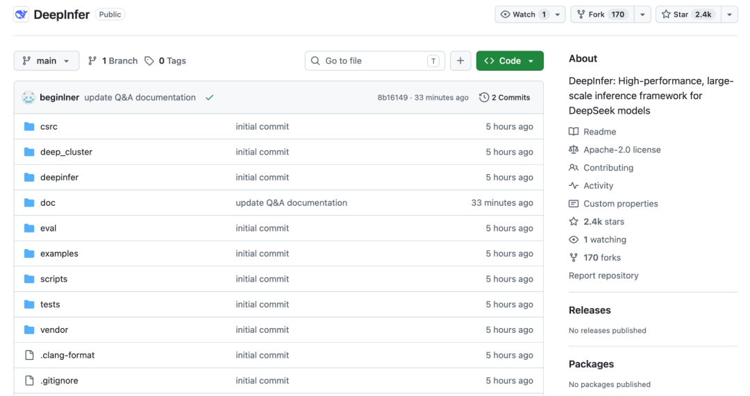Open the Watch options dropdown arrow
The width and height of the screenshot is (750, 396).
pos(558,15)
